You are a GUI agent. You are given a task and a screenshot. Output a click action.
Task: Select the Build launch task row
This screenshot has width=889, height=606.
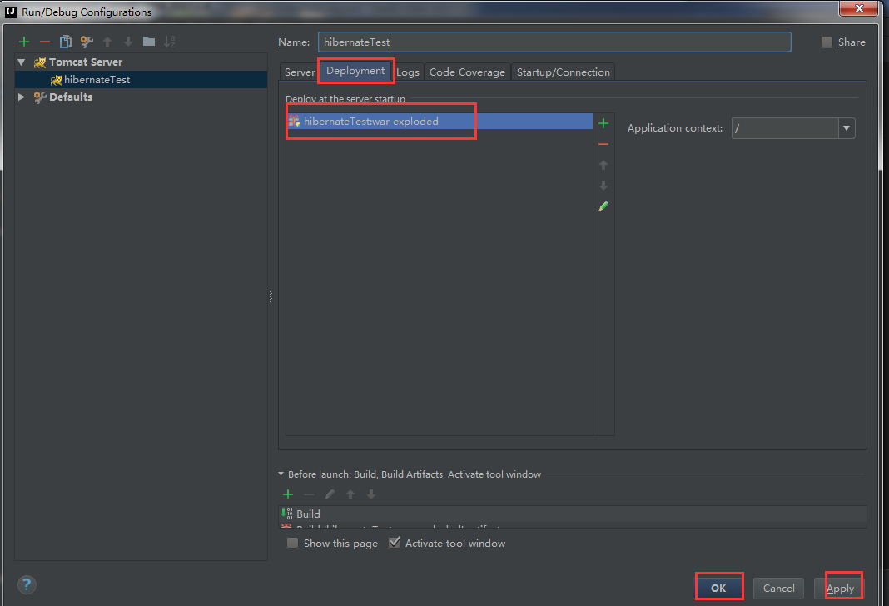point(573,514)
